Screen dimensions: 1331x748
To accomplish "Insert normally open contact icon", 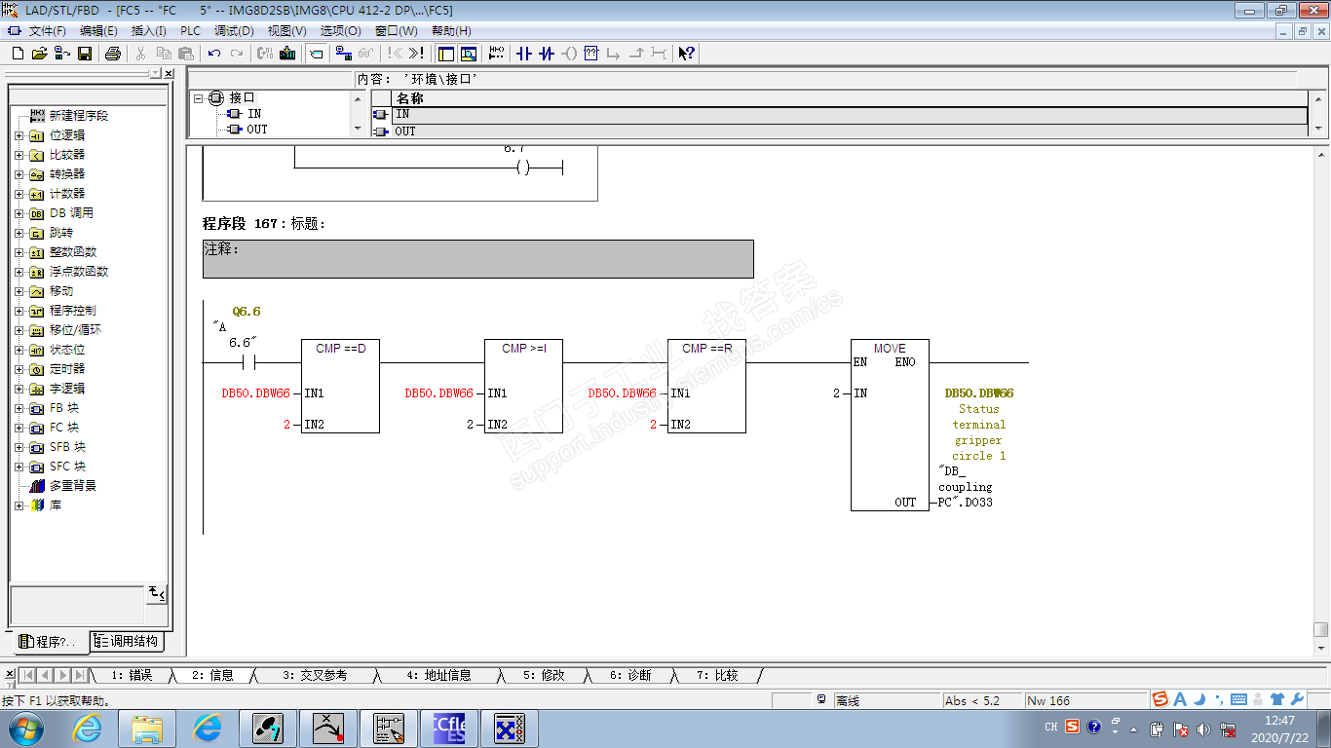I will click(524, 54).
